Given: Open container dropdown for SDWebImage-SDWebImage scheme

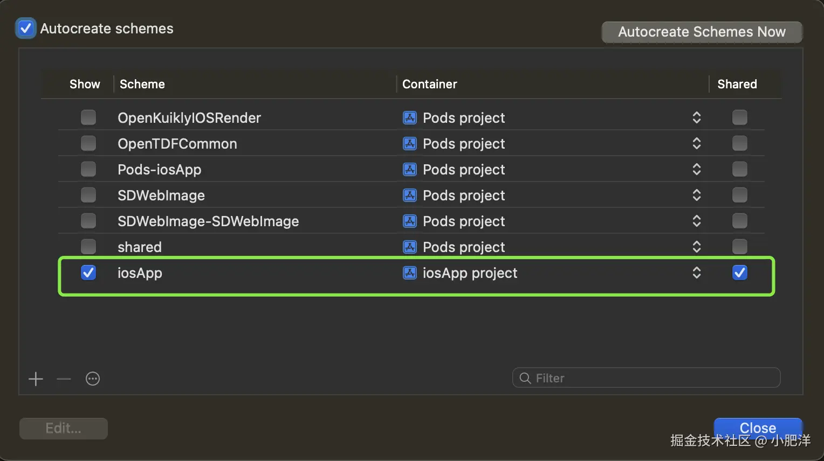Looking at the screenshot, I should pyautogui.click(x=696, y=221).
